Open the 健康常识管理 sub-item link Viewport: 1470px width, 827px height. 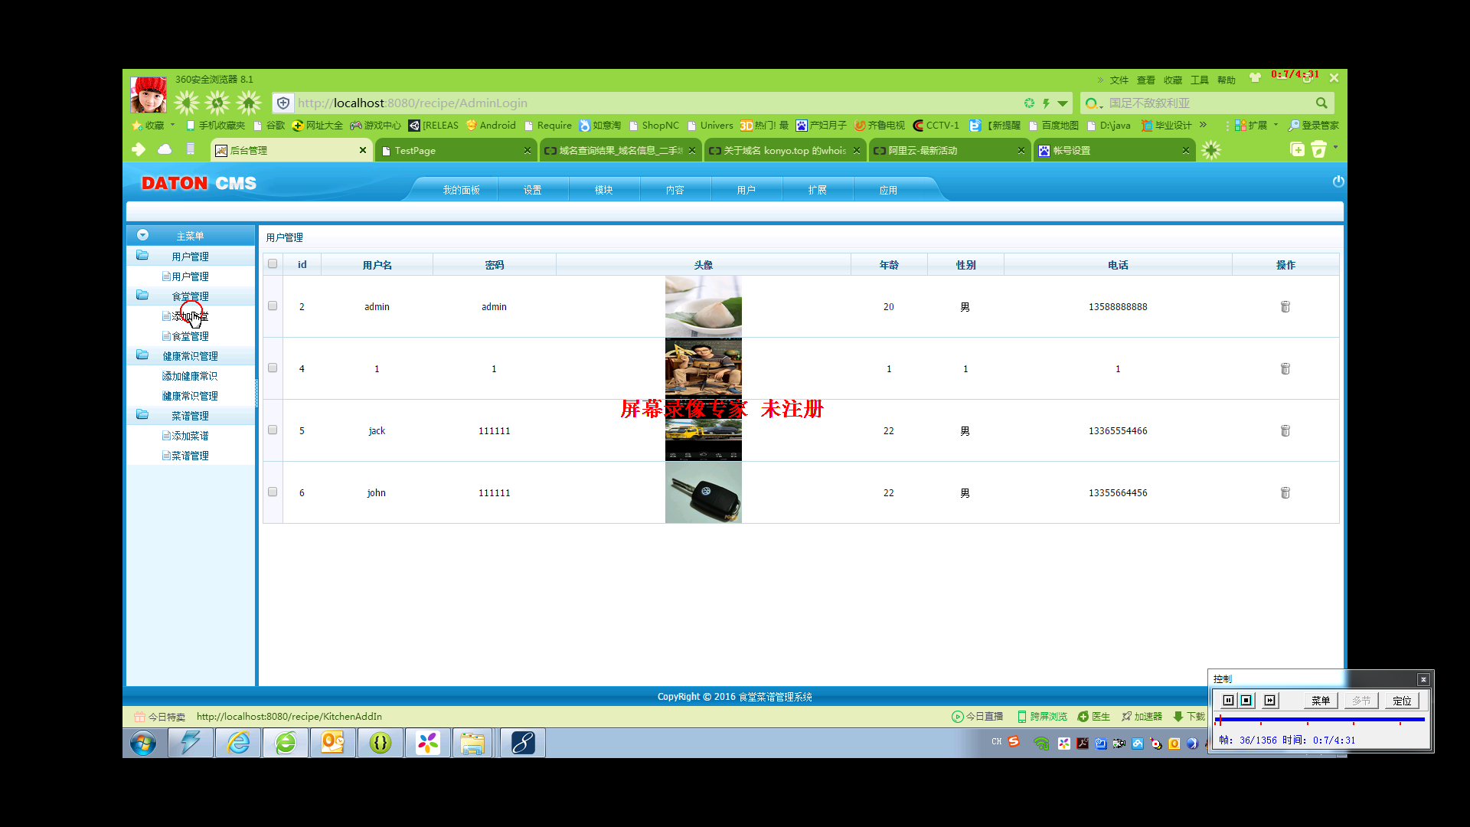tap(190, 396)
